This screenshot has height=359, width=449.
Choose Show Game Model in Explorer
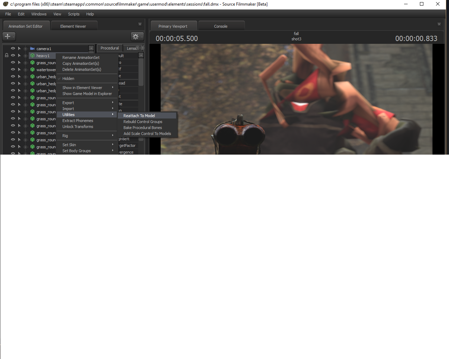pos(87,94)
